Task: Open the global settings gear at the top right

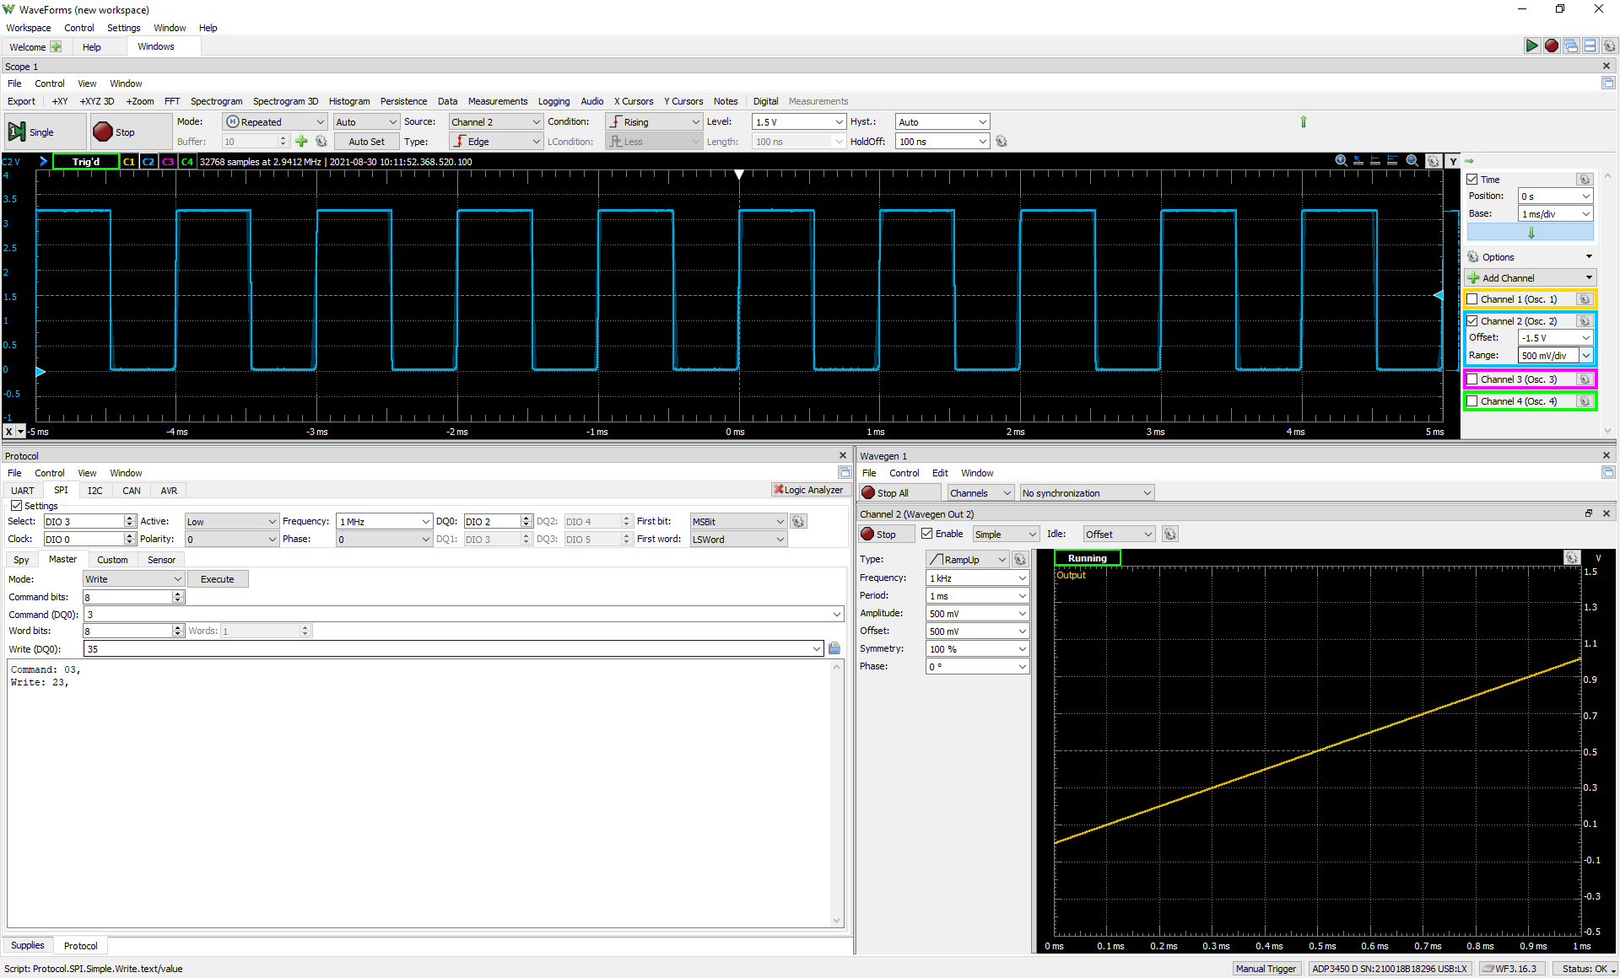Action: point(1609,46)
